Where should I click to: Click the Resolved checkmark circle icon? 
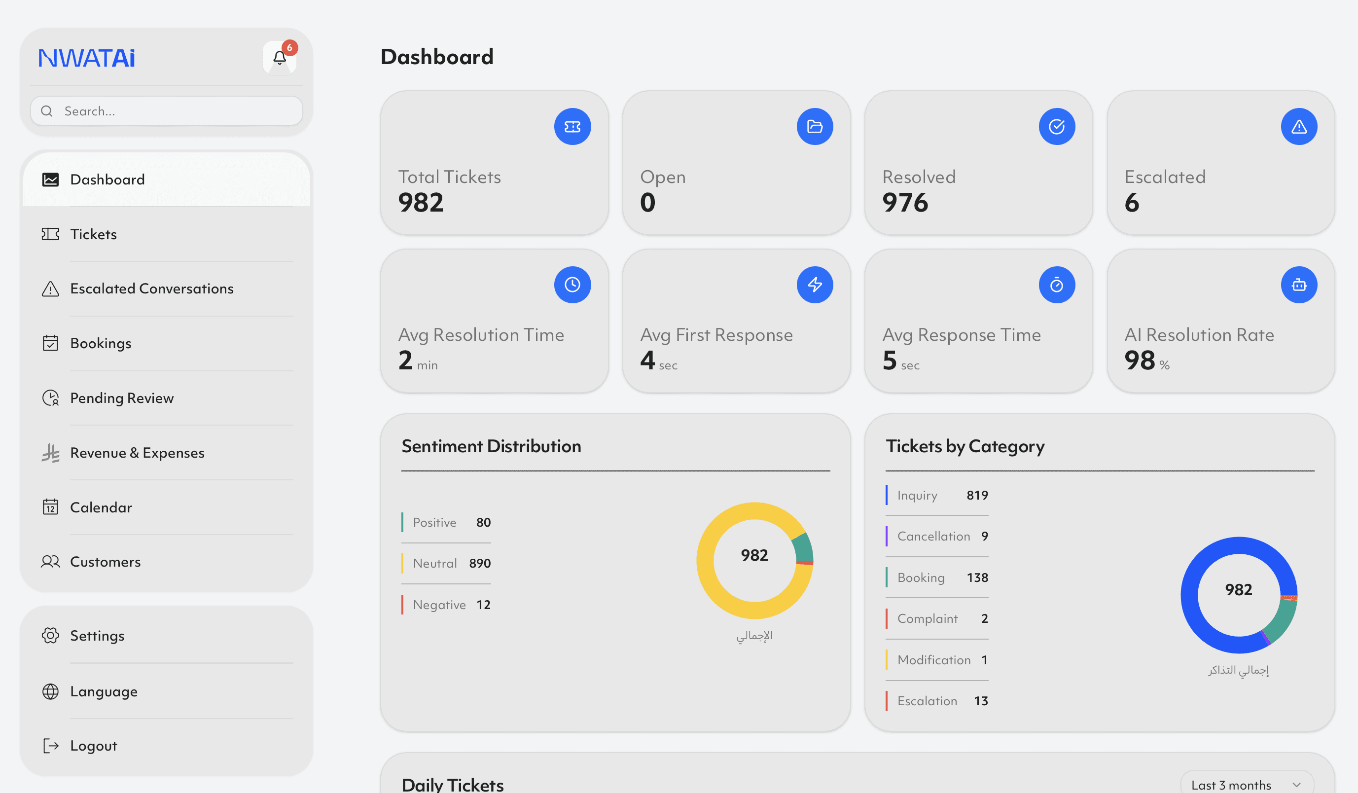[1056, 127]
